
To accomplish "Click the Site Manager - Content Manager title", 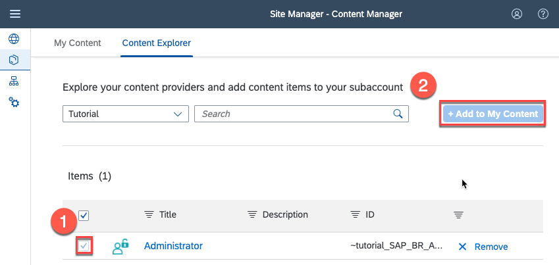I will [336, 14].
